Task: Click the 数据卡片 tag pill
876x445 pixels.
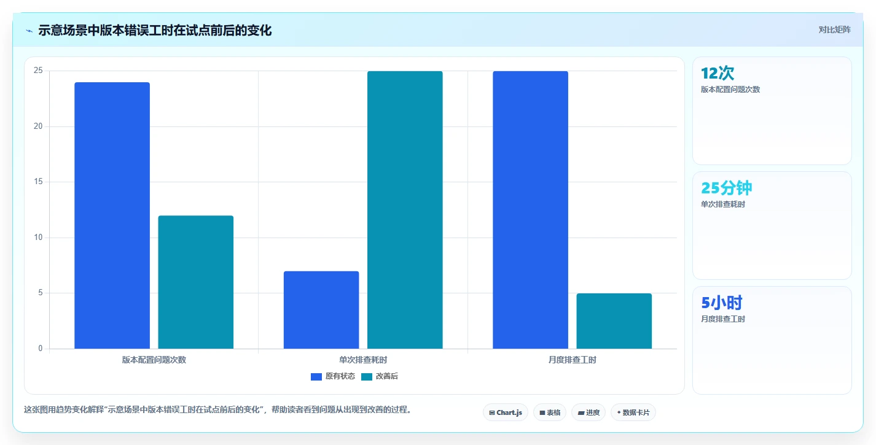Action: click(x=633, y=412)
